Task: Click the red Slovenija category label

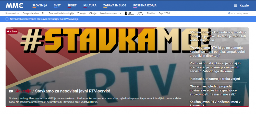Action: coord(23,91)
